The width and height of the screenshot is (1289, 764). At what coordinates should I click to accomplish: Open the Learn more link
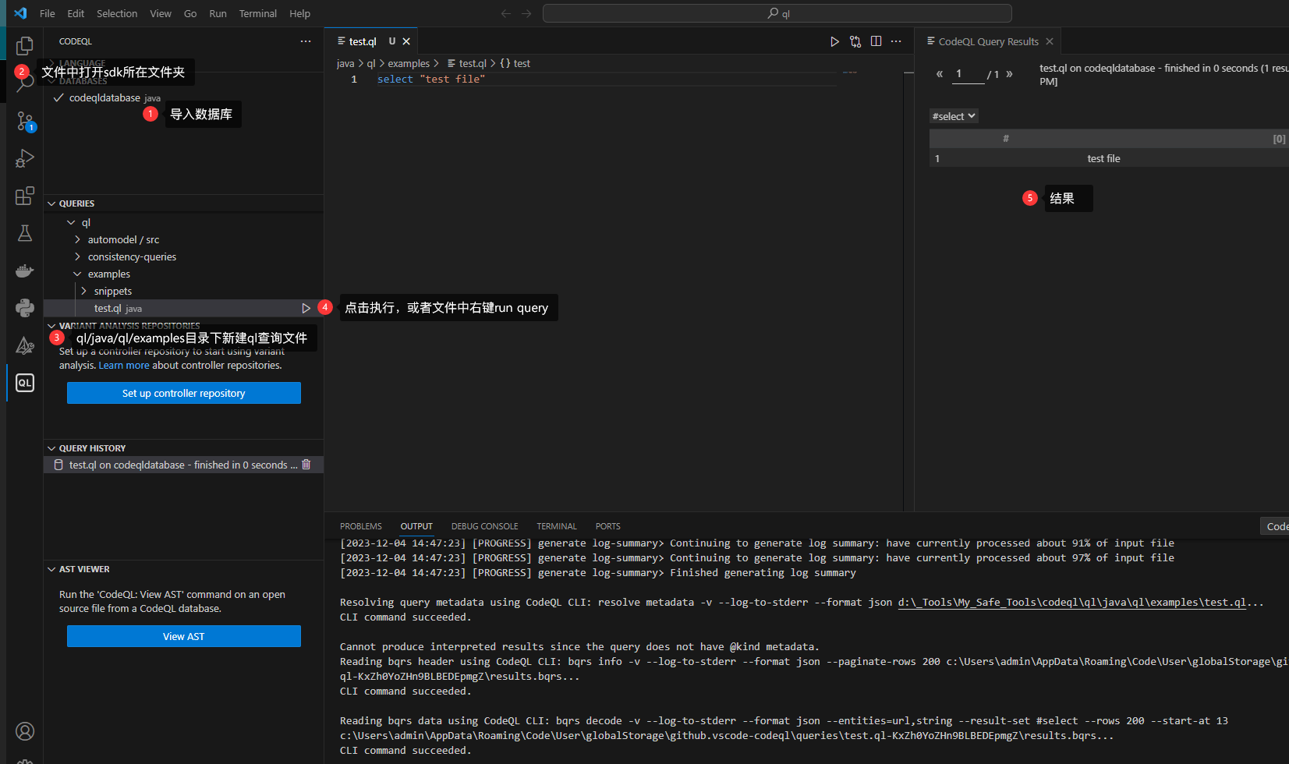pyautogui.click(x=124, y=366)
